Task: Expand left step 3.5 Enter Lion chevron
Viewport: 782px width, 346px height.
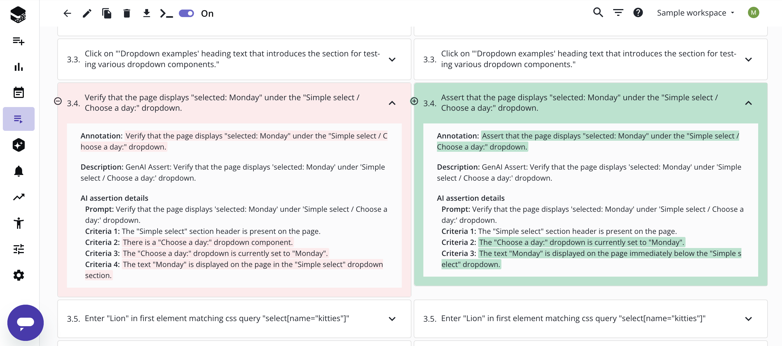Action: pyautogui.click(x=392, y=319)
